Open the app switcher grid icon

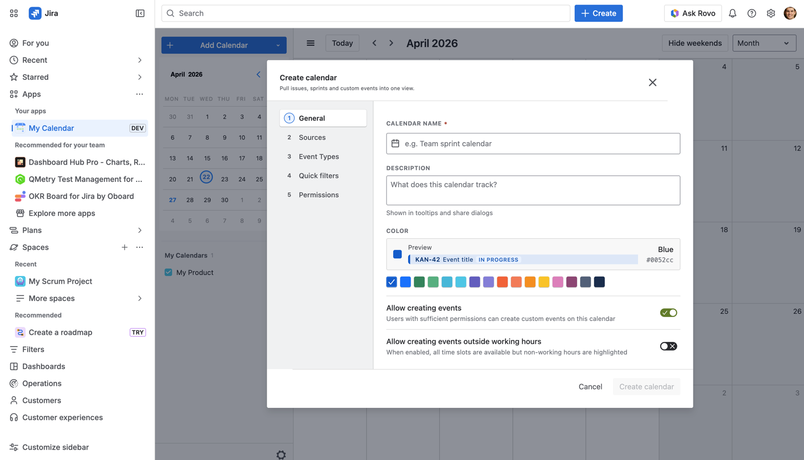14,13
